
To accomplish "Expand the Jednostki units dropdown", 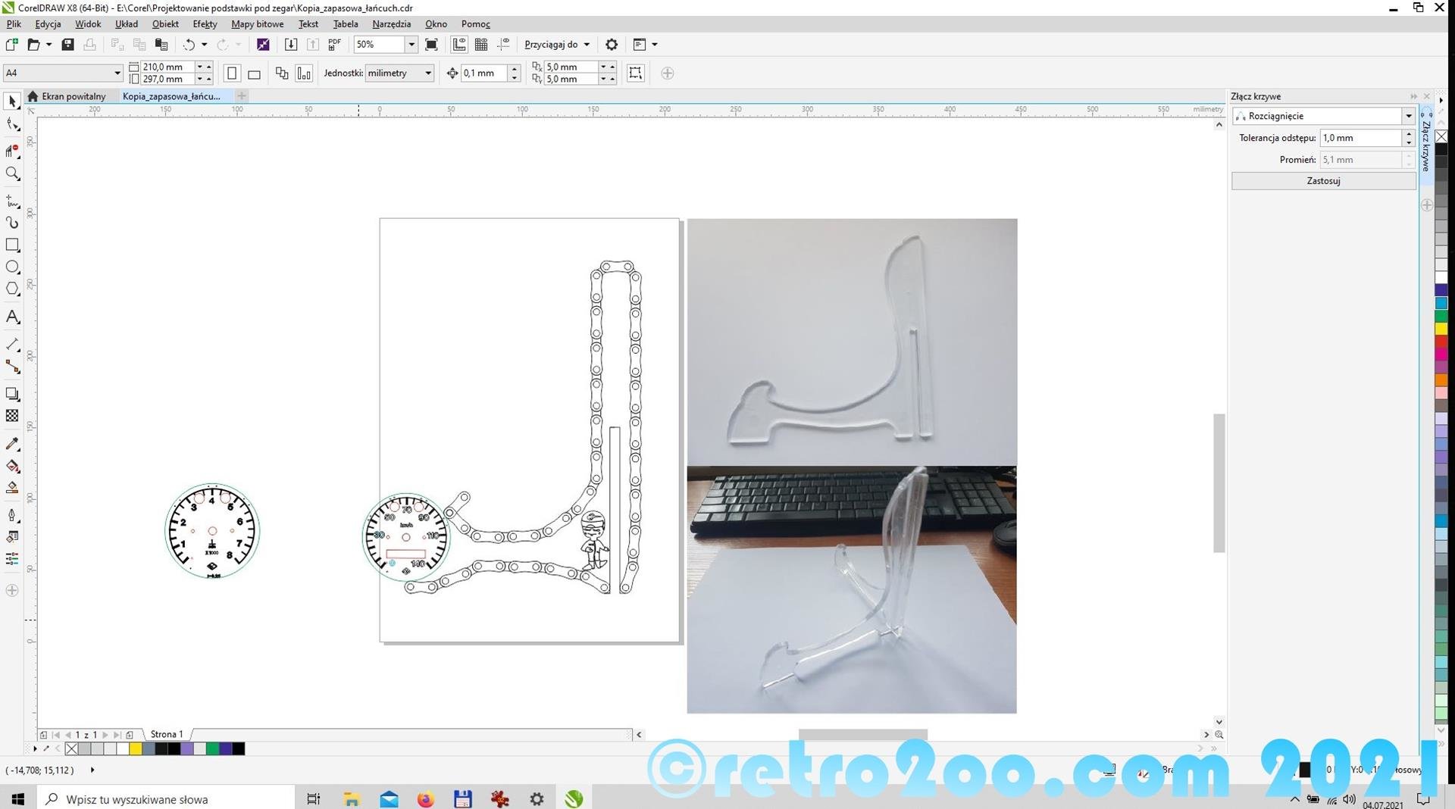I will [428, 73].
